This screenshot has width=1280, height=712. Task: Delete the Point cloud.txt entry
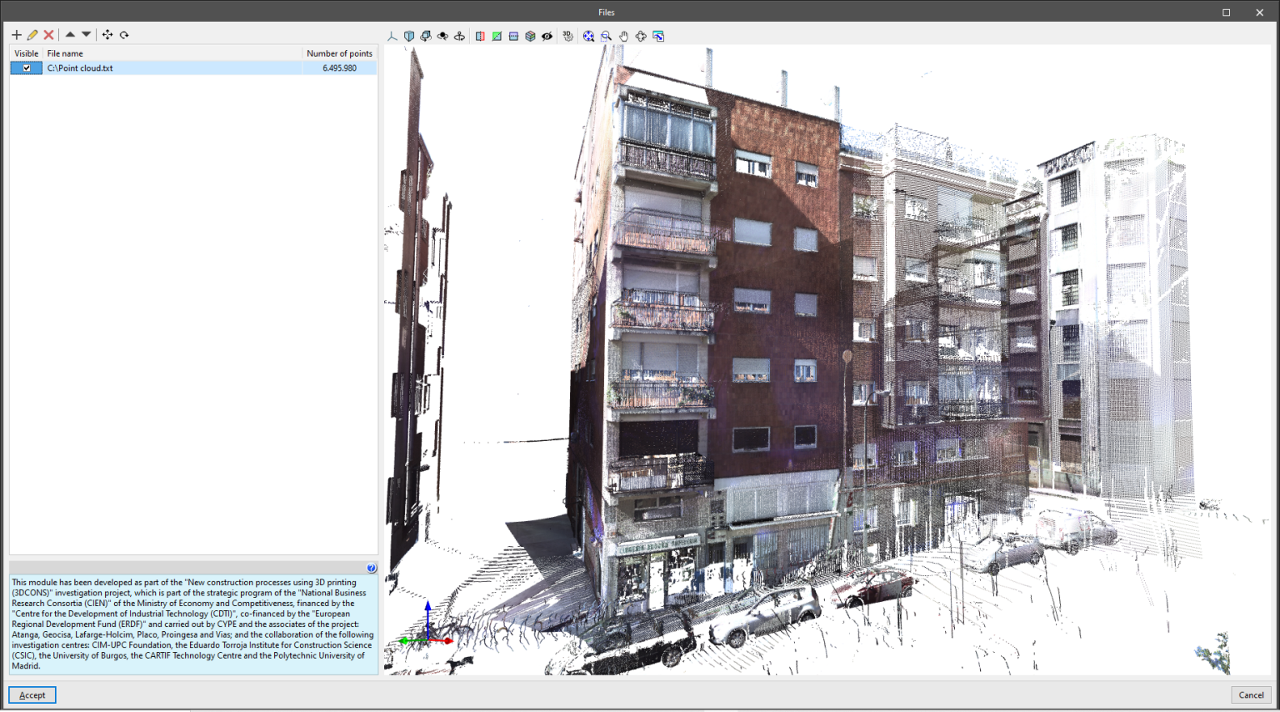click(x=48, y=34)
